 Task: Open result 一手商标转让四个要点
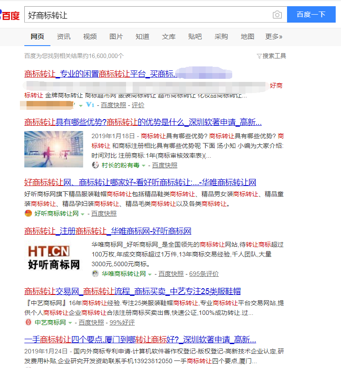tap(140, 339)
